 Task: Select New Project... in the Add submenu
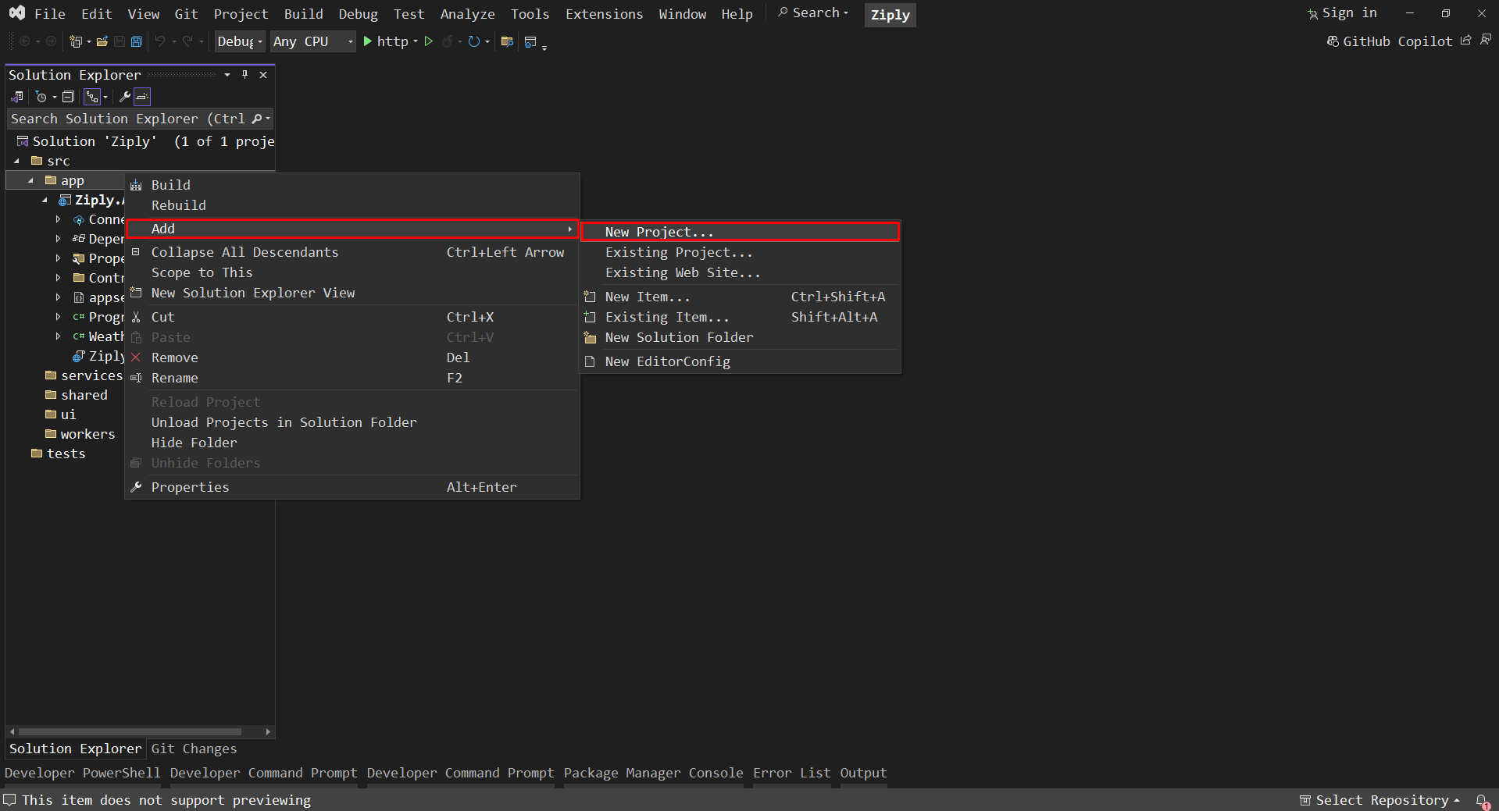pos(741,232)
